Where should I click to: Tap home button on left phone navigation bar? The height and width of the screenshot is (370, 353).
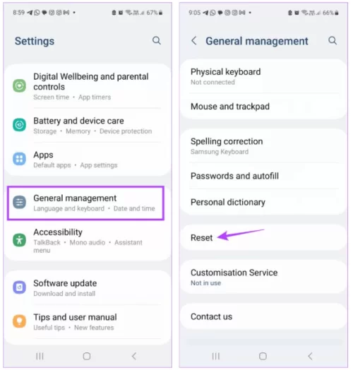[87, 356]
